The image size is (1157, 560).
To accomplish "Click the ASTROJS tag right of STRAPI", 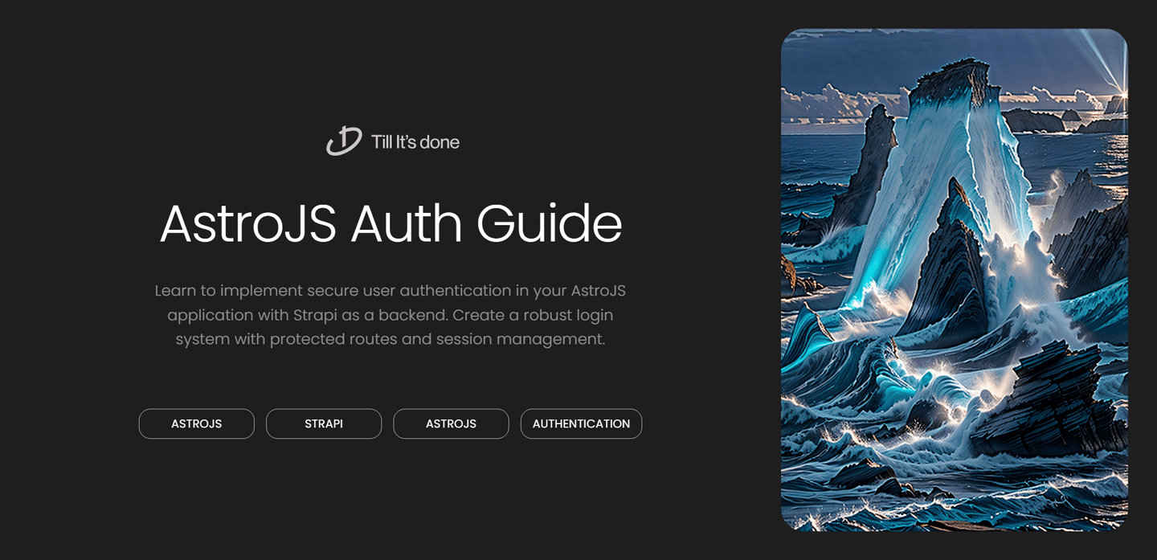I will coord(451,423).
